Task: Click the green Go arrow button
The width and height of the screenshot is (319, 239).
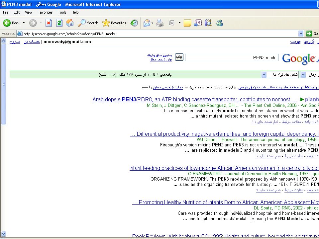Action: tap(309, 34)
